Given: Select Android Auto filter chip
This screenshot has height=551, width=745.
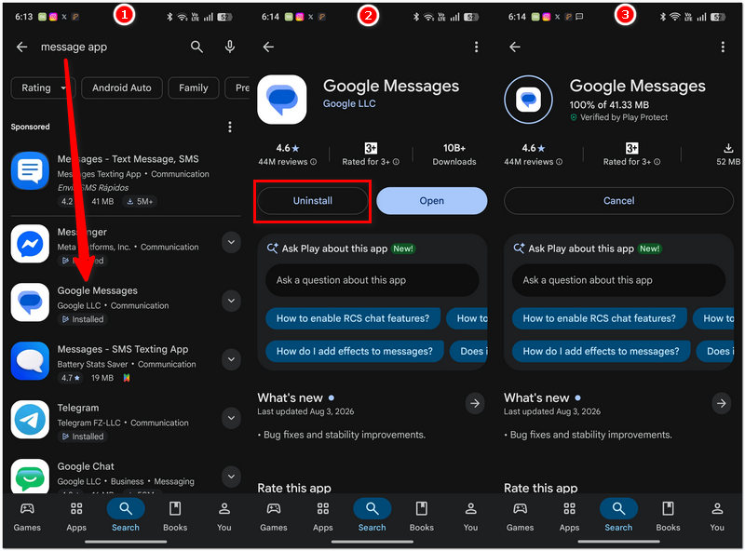Looking at the screenshot, I should tap(122, 87).
